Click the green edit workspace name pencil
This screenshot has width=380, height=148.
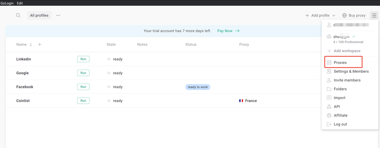click(x=354, y=37)
